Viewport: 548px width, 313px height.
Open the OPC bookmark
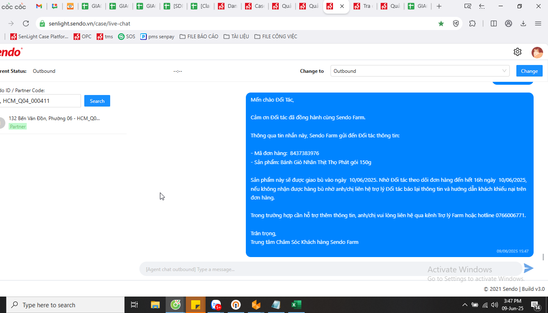[x=83, y=37]
